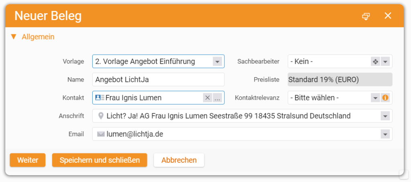Click the Neuer Beleg title text
This screenshot has height=182, width=411.
pyautogui.click(x=48, y=16)
